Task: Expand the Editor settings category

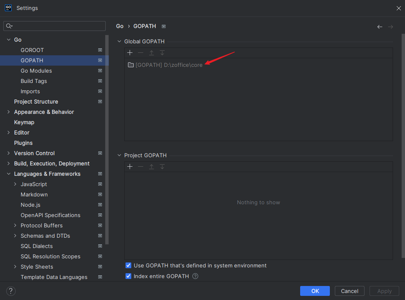Action: [9, 132]
